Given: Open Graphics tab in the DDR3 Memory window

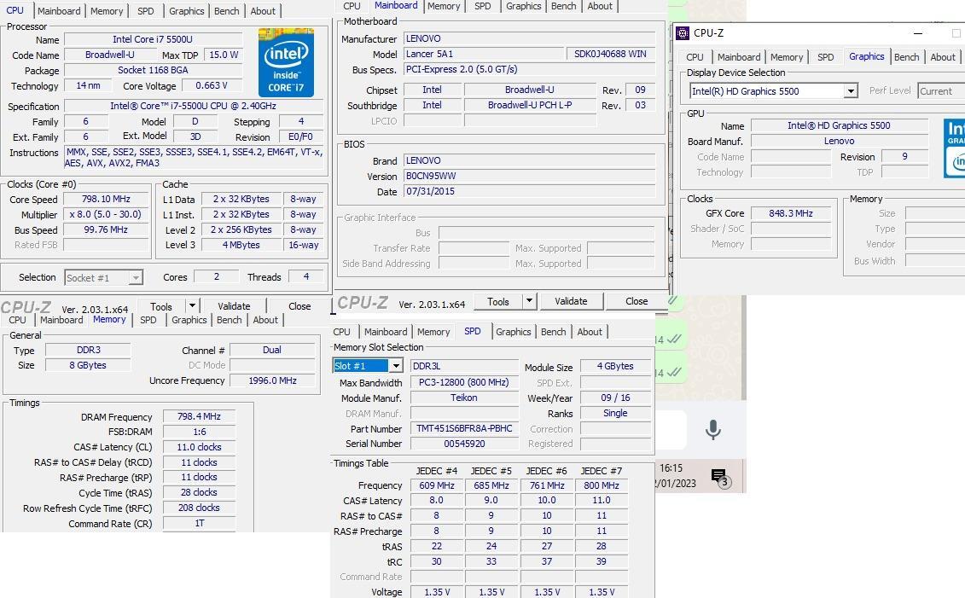Looking at the screenshot, I should [189, 320].
